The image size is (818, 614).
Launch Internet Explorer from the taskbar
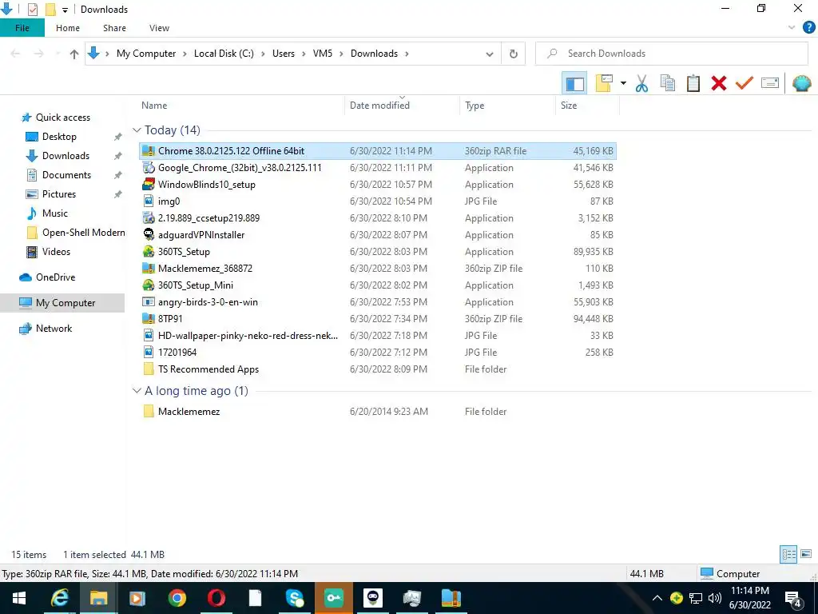click(x=59, y=598)
